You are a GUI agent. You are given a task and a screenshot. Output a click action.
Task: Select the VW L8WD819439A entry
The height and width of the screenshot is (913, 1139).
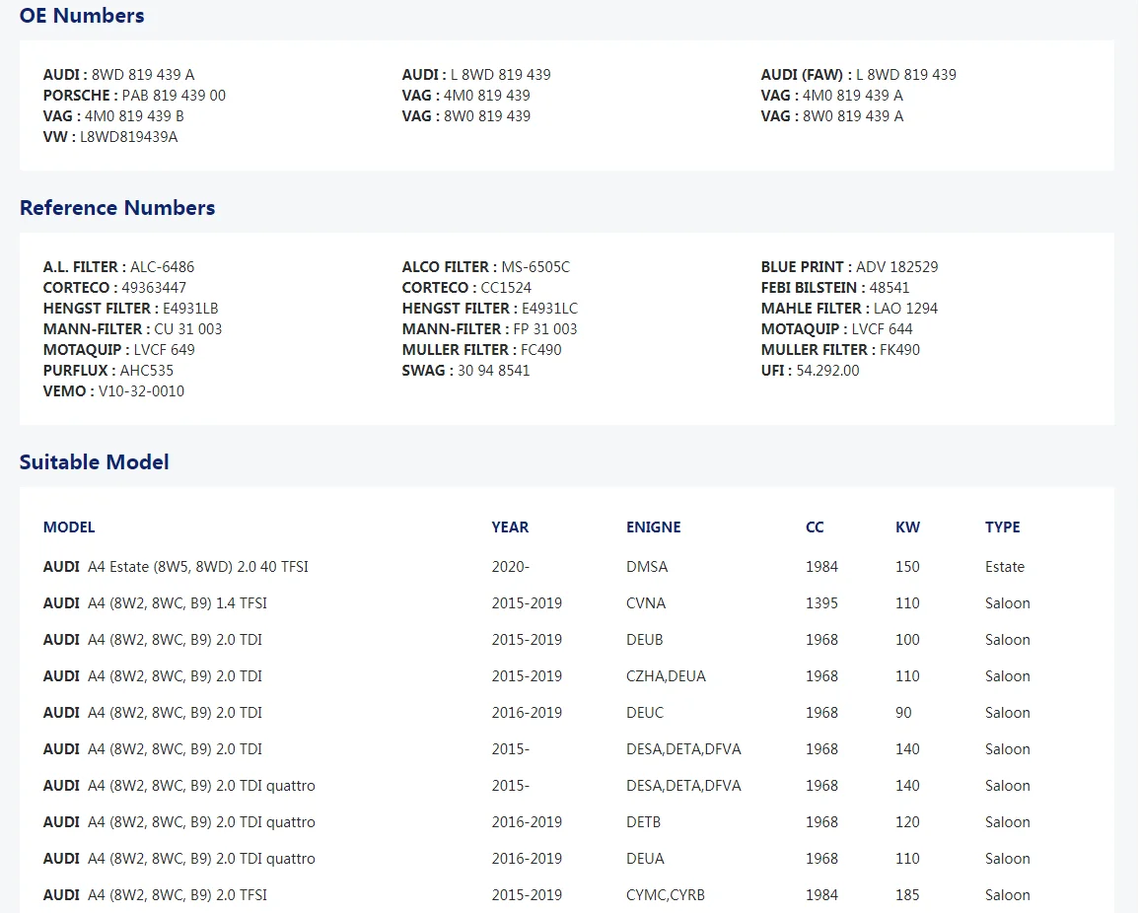(x=110, y=136)
